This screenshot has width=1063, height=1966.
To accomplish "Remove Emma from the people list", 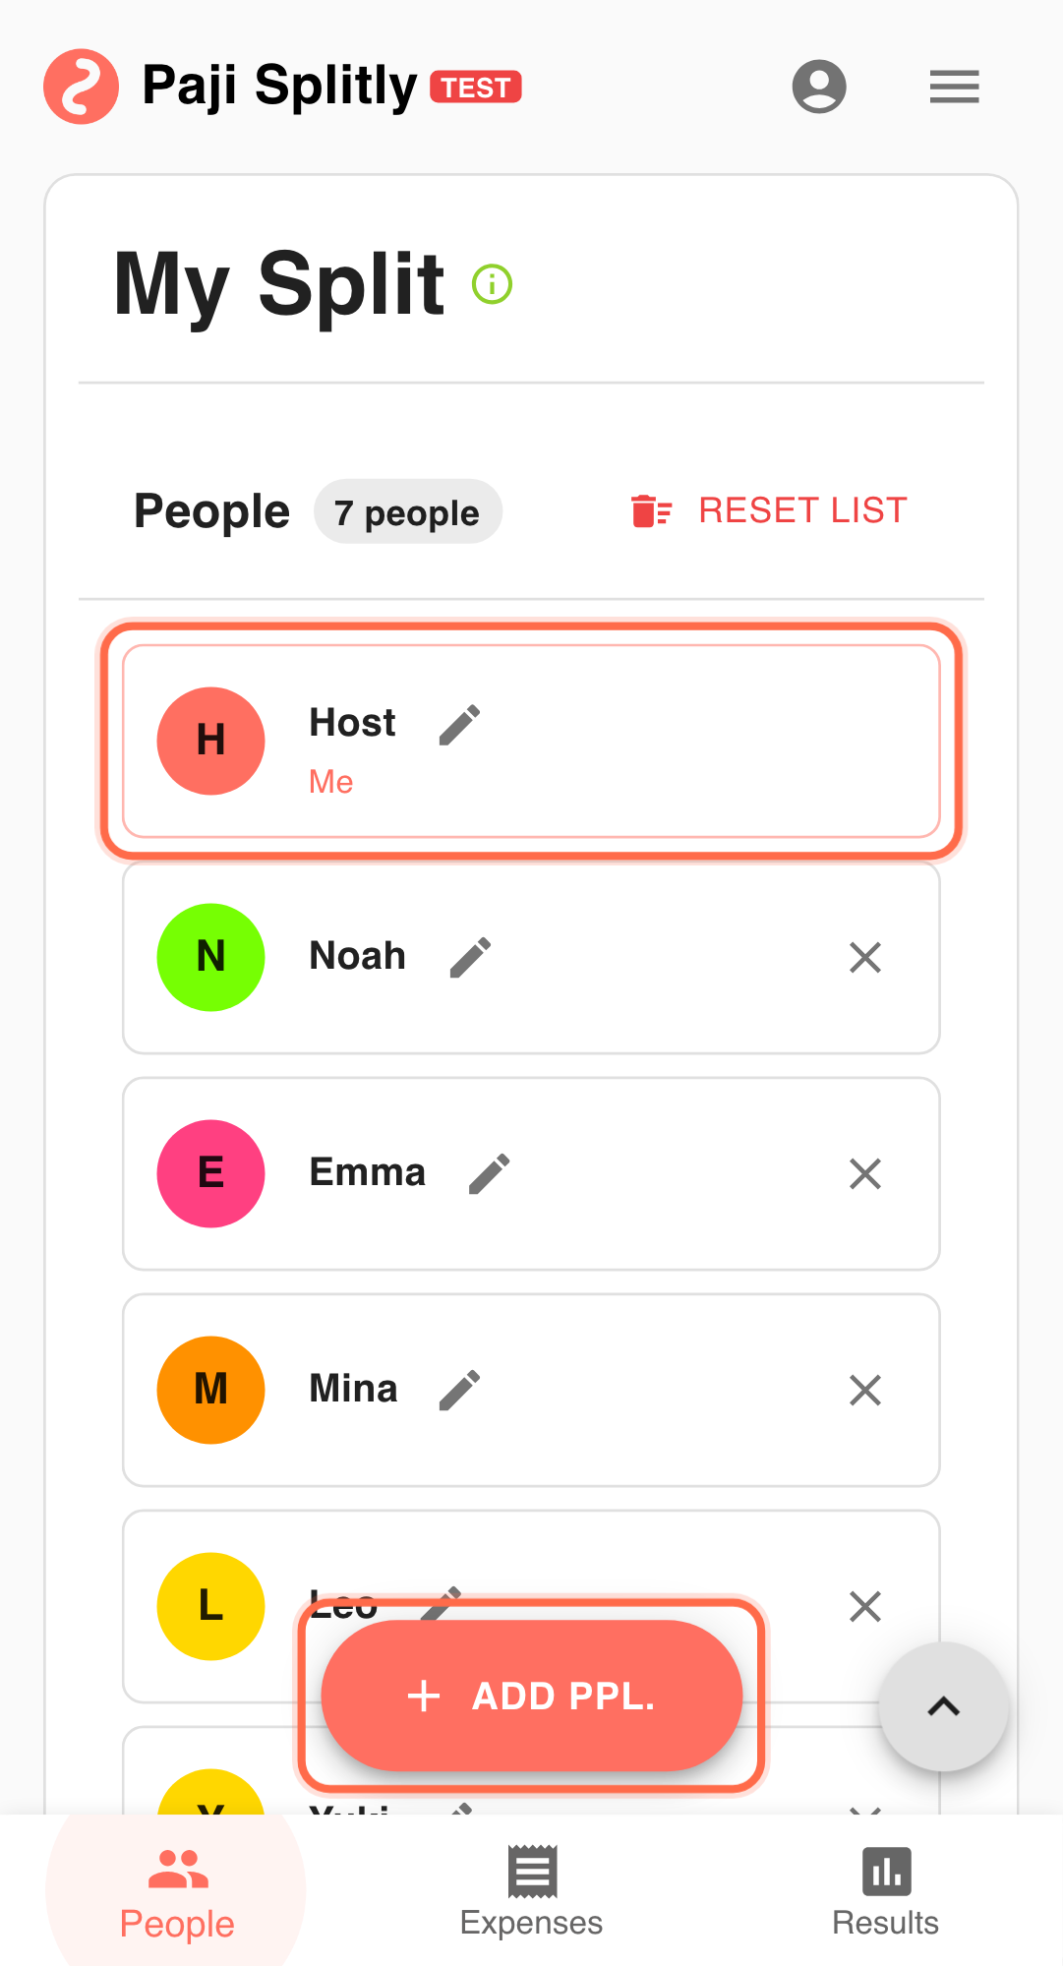I will tap(864, 1173).
